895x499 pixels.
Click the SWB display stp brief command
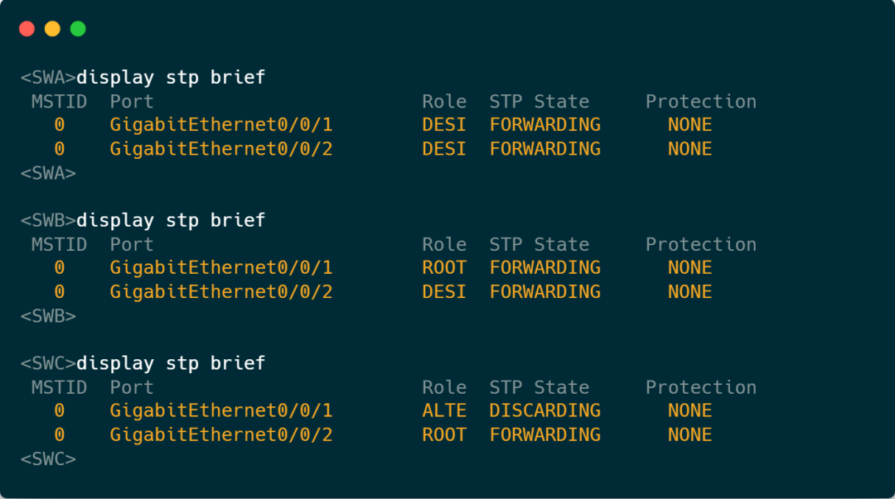[170, 220]
